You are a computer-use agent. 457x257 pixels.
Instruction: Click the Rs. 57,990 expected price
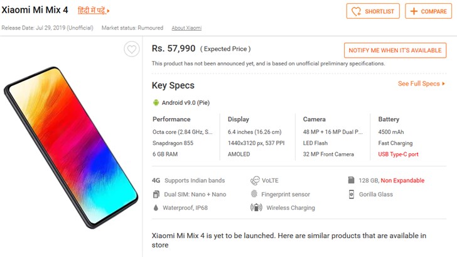point(174,48)
